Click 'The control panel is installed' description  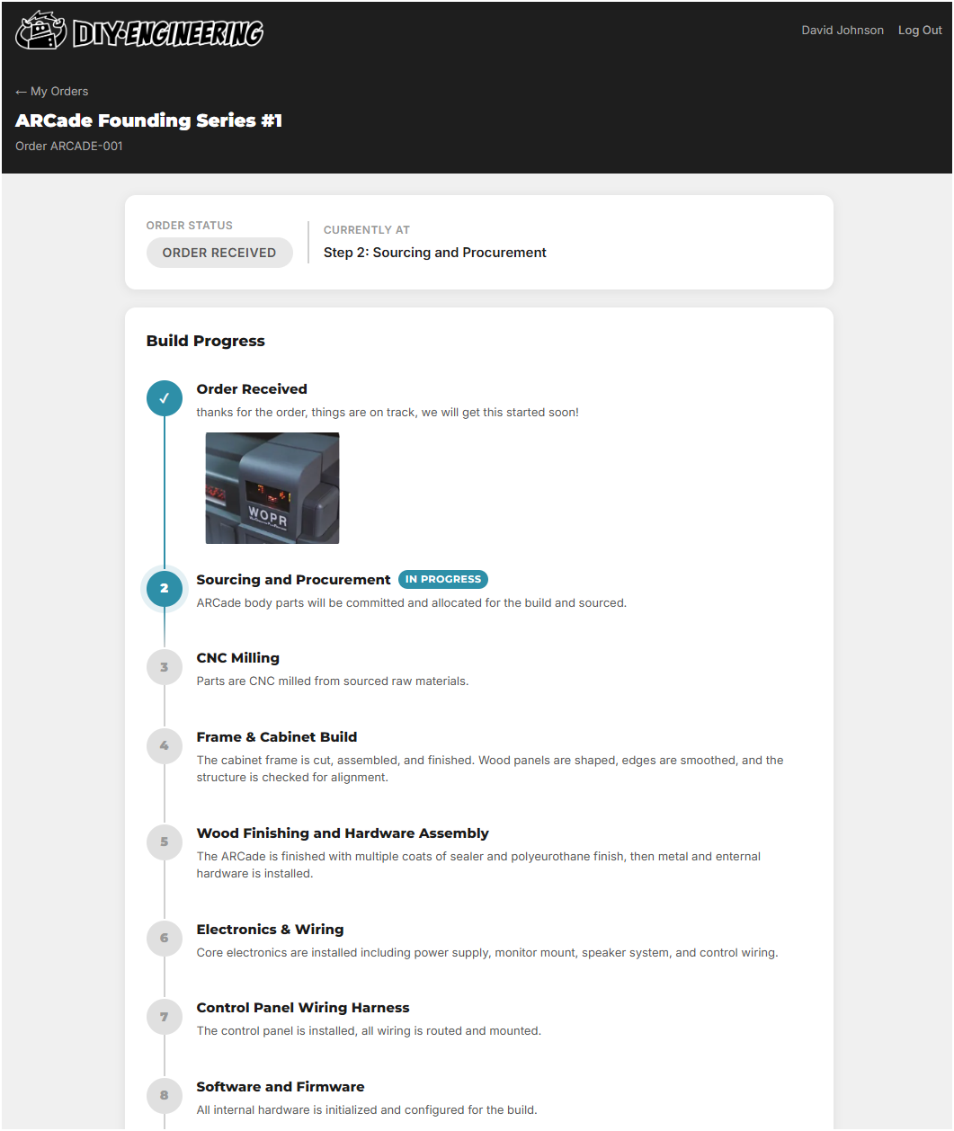[x=369, y=1031]
